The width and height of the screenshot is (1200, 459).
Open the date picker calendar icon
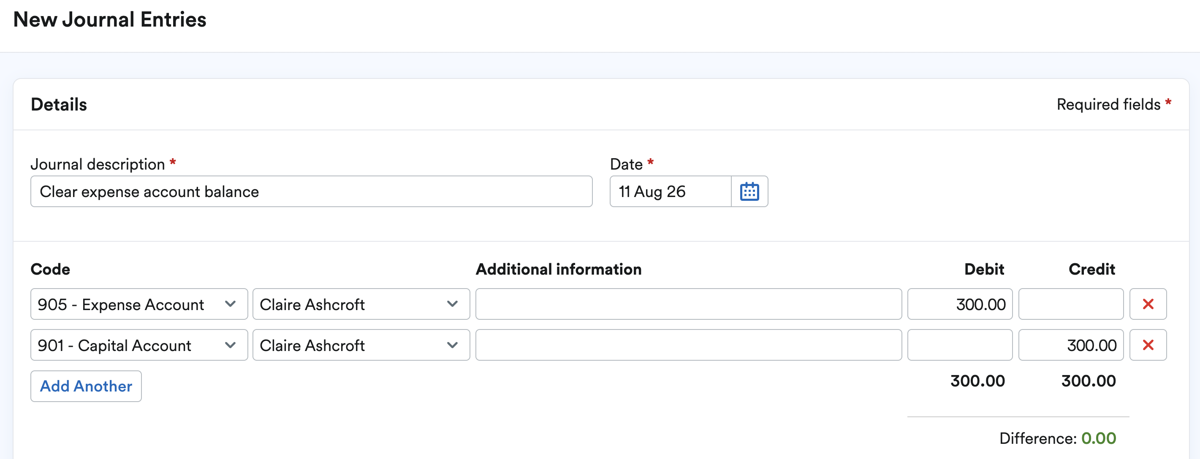click(749, 192)
